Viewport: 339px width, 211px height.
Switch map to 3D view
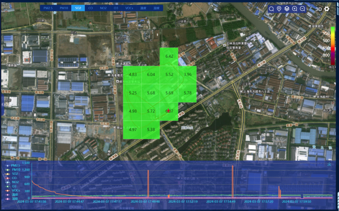319,9
